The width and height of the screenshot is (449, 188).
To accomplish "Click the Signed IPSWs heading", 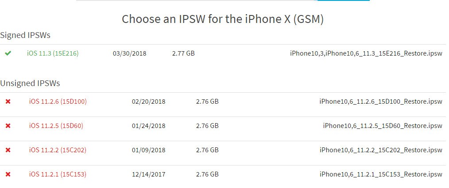I will pos(25,35).
